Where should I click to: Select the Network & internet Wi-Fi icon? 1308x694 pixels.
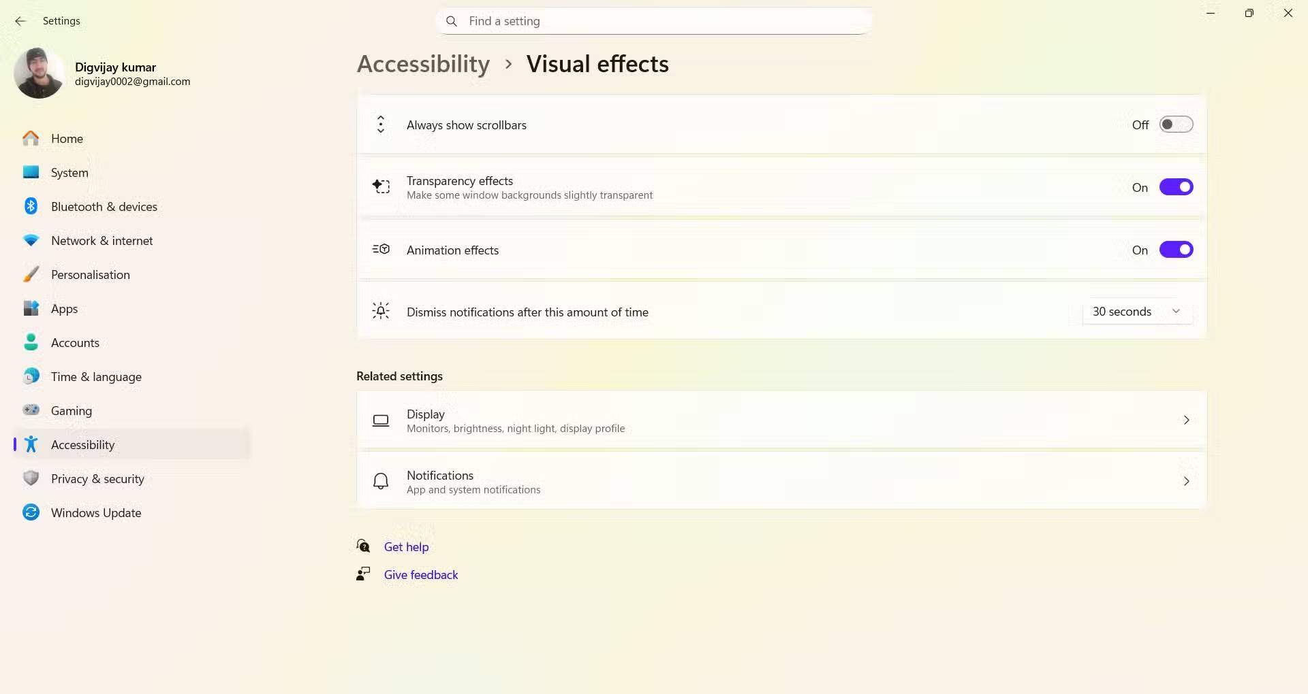tap(31, 240)
